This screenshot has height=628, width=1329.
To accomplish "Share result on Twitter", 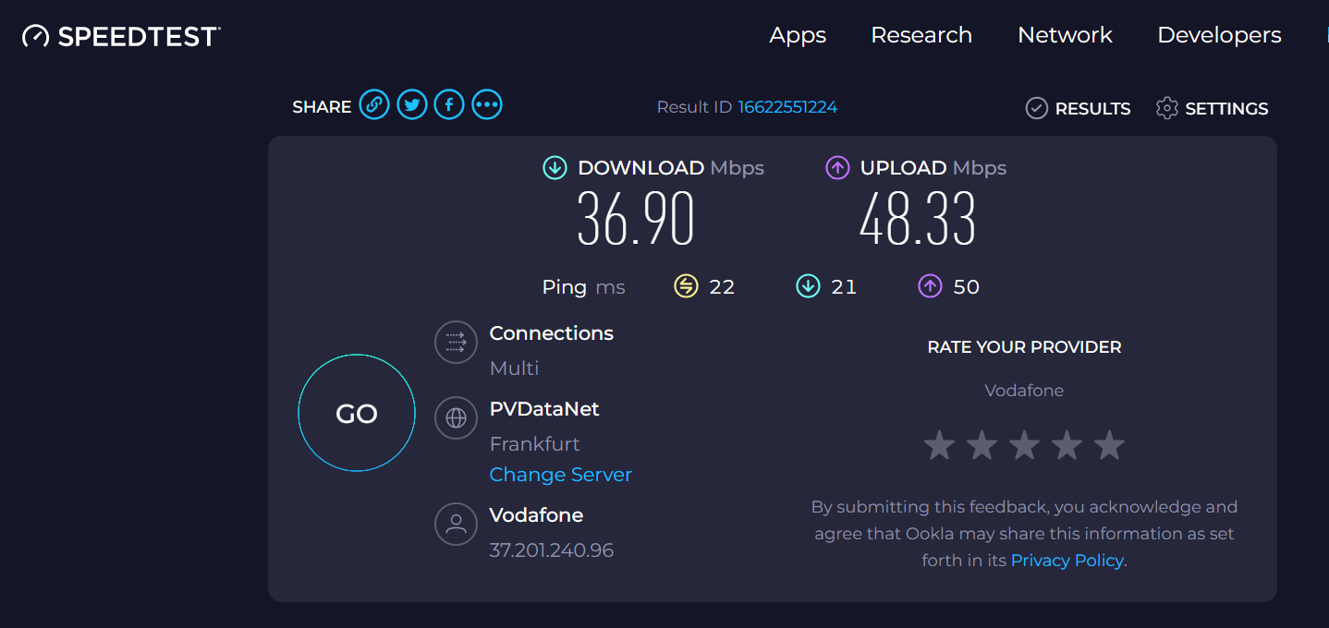I will [x=412, y=105].
